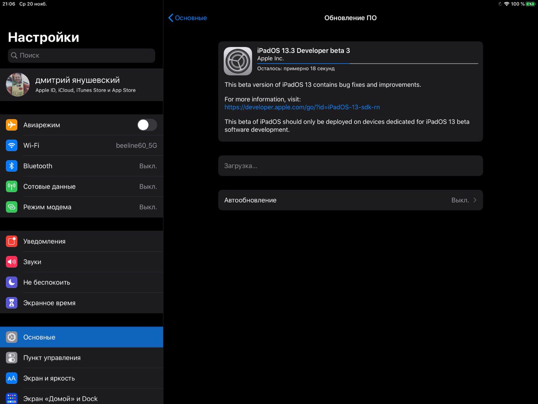Image resolution: width=538 pixels, height=404 pixels.
Task: Toggle the Авиарежим switch
Action: (x=147, y=125)
